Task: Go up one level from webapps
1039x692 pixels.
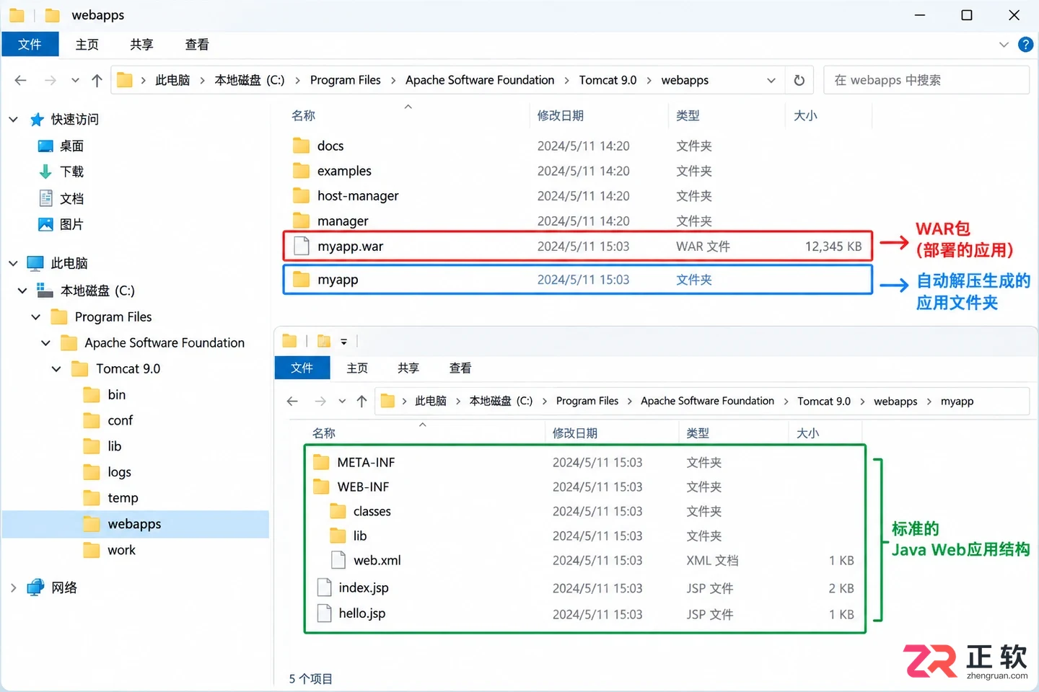Action: click(97, 80)
